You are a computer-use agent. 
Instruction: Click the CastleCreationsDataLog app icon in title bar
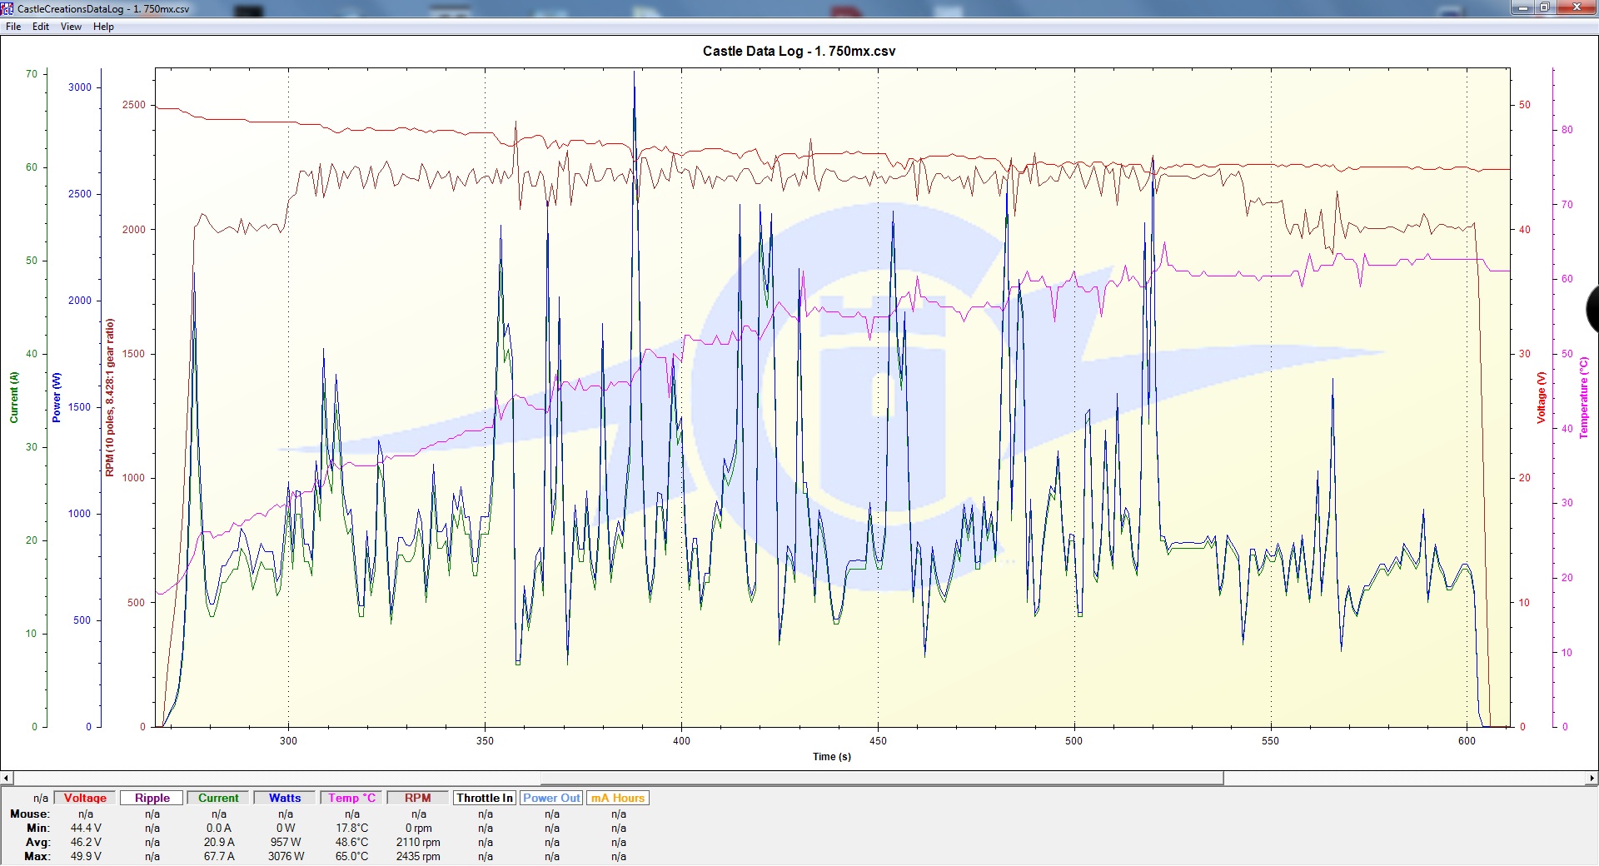pyautogui.click(x=7, y=8)
